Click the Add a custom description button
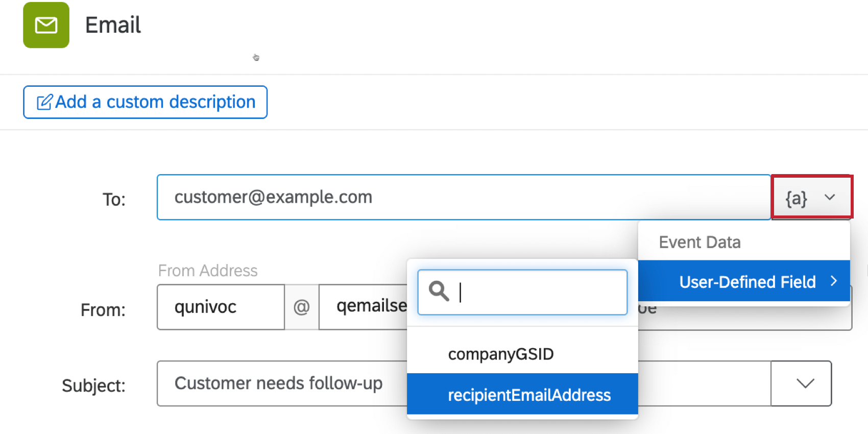The width and height of the screenshot is (868, 434). (145, 102)
